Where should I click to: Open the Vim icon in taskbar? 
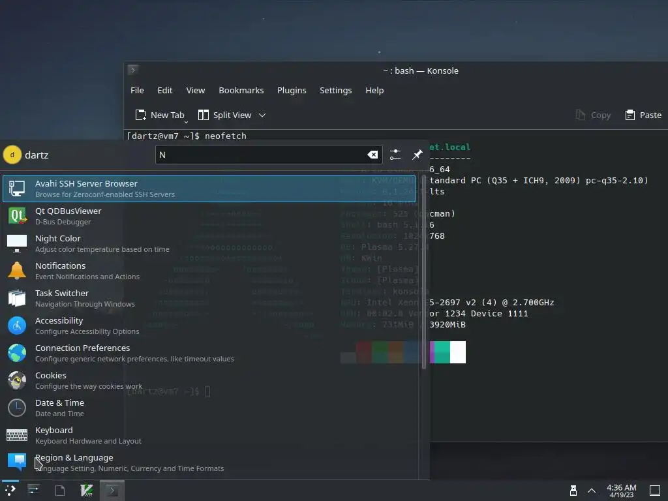point(87,491)
